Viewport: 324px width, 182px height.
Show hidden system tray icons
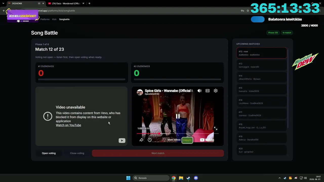[x=279, y=178]
